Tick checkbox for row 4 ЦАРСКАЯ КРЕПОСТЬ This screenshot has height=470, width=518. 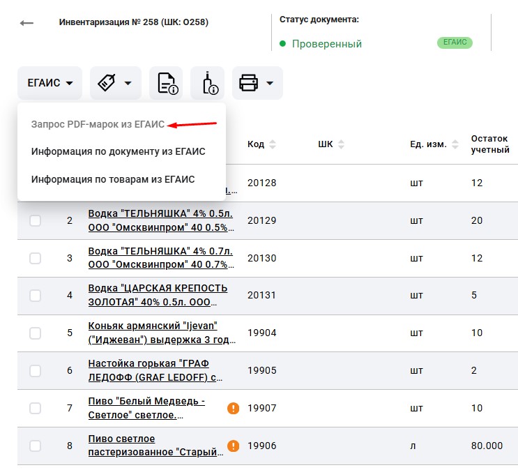tap(35, 295)
